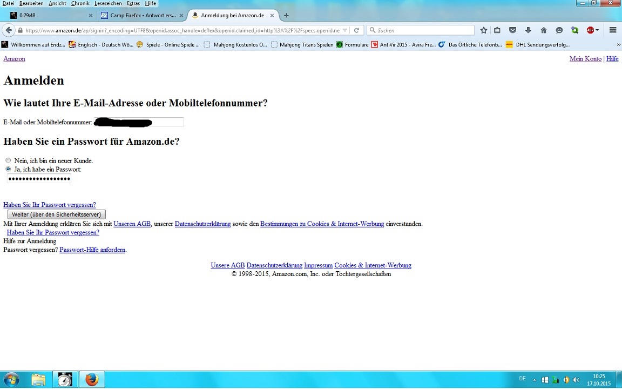This screenshot has height=389, width=622.
Task: Open 'Englisch - Deutsch Wö...' bookmark
Action: 101,44
